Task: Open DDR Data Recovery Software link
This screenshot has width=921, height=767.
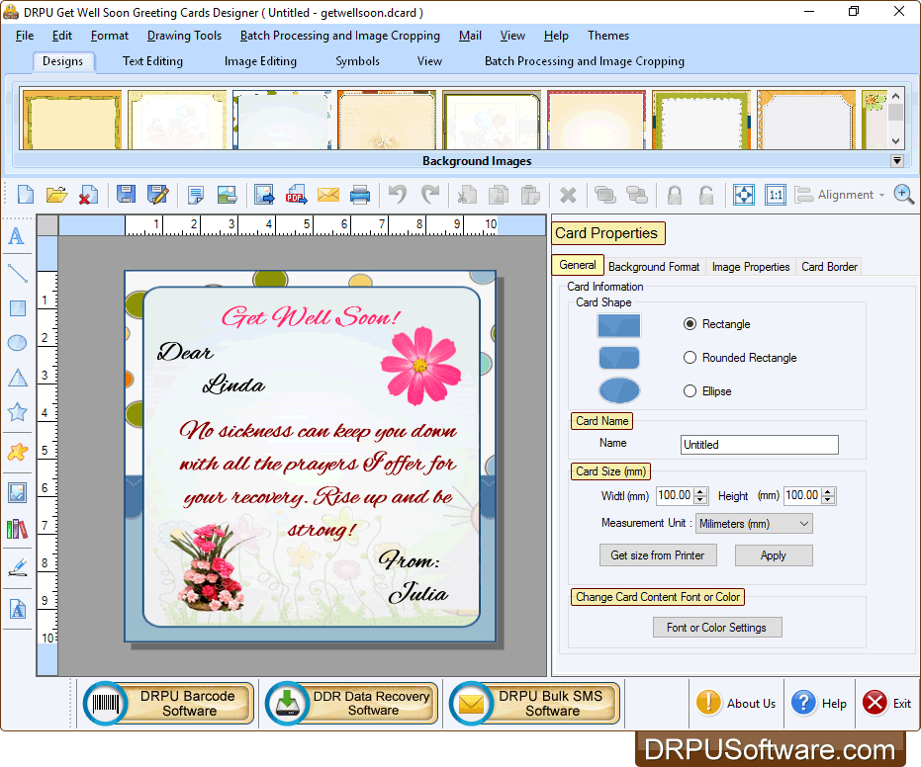Action: click(x=351, y=703)
